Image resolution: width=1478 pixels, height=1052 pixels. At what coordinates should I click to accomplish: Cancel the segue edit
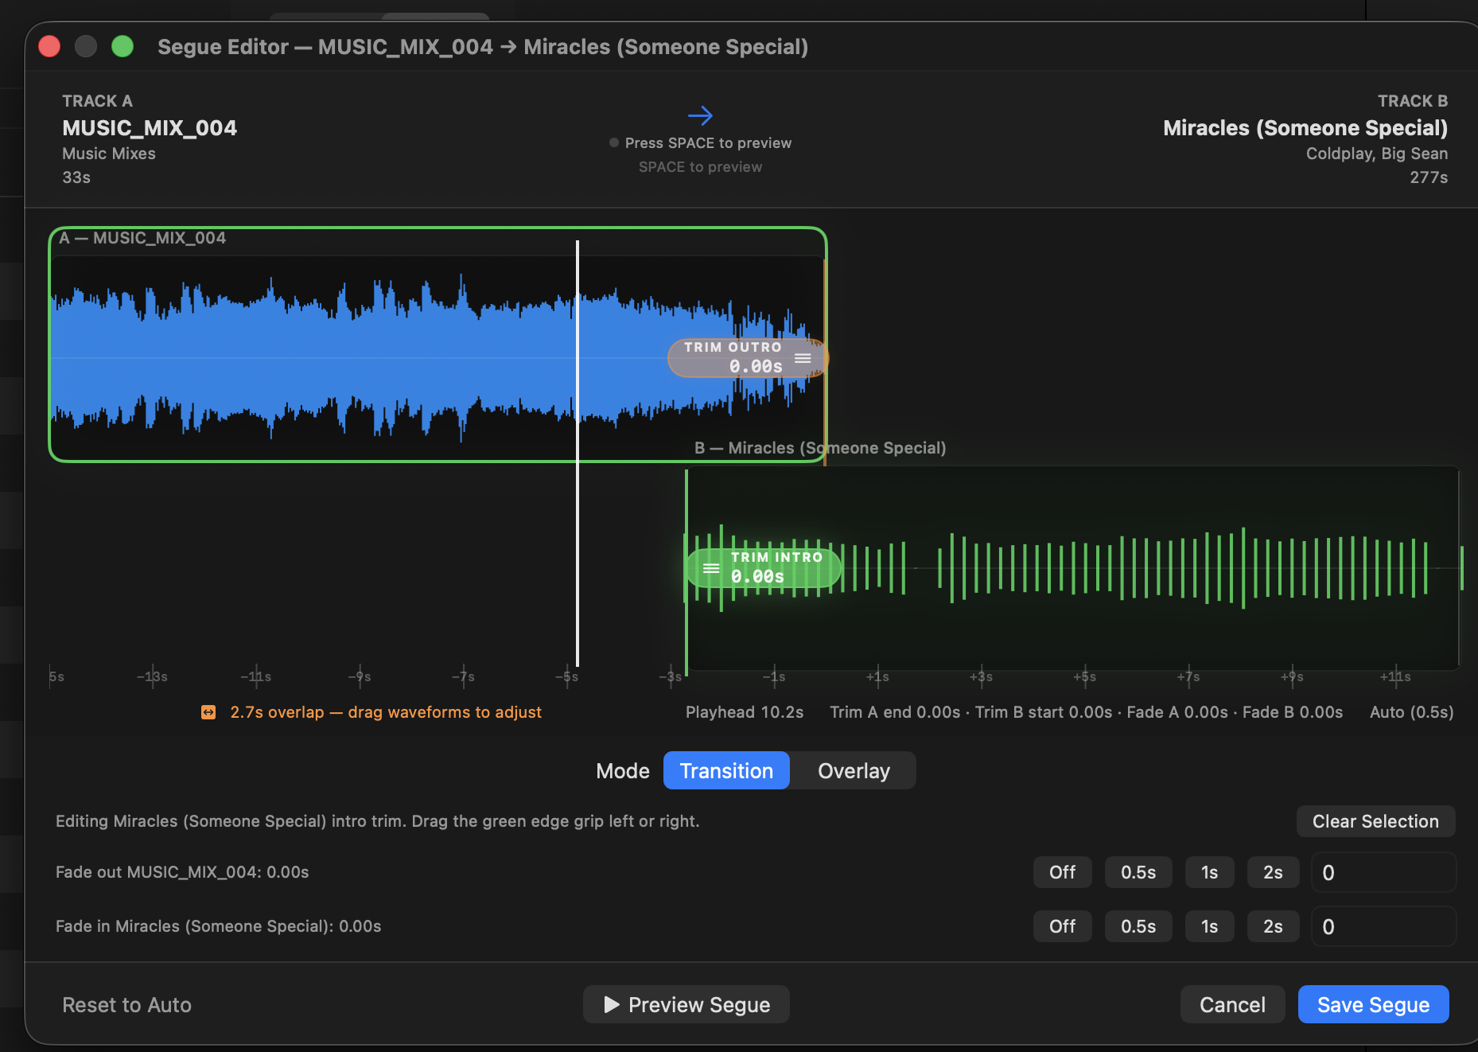coord(1232,1004)
